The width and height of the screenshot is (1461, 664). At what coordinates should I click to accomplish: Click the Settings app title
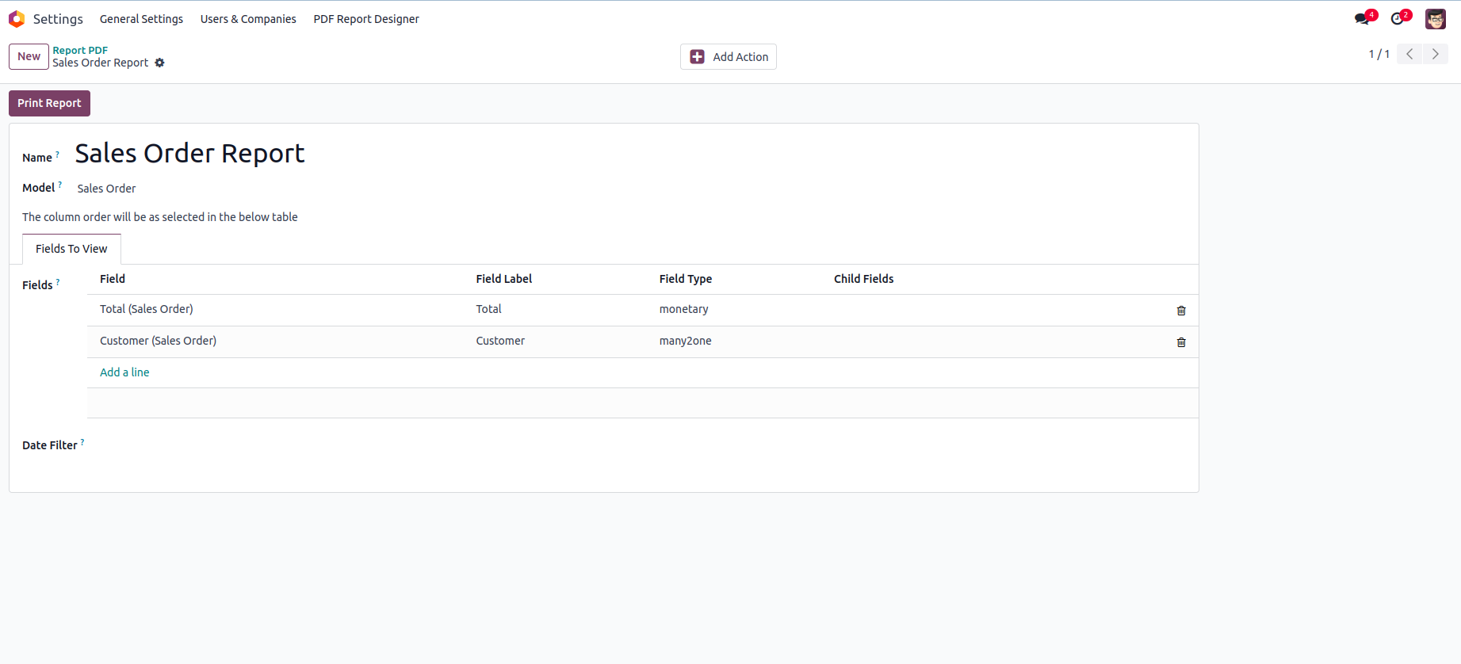(x=58, y=19)
